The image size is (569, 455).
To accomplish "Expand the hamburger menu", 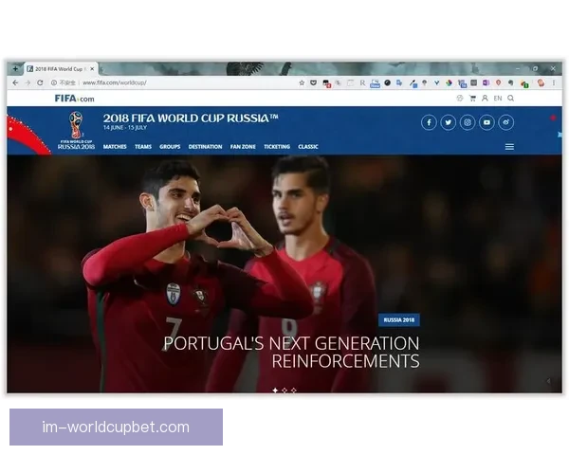I will 509,147.
